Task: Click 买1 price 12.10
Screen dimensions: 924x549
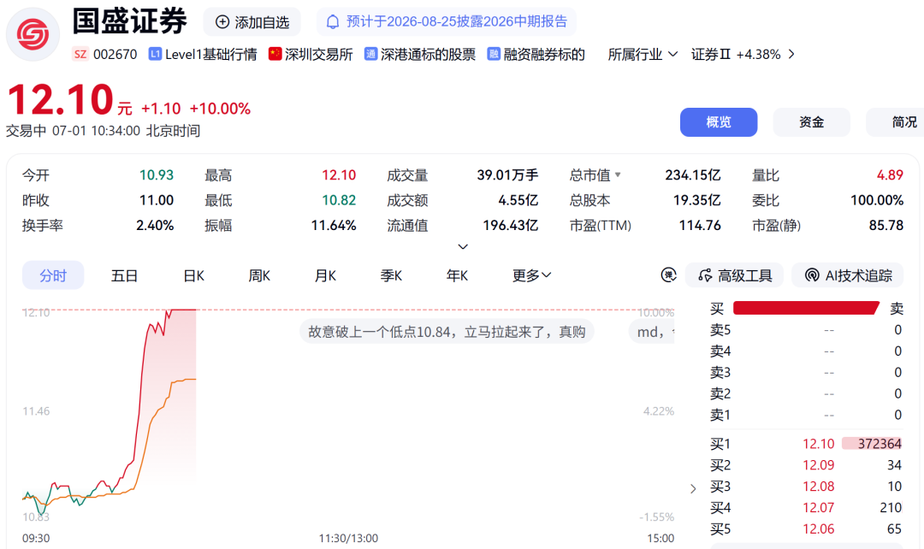Action: pyautogui.click(x=818, y=444)
